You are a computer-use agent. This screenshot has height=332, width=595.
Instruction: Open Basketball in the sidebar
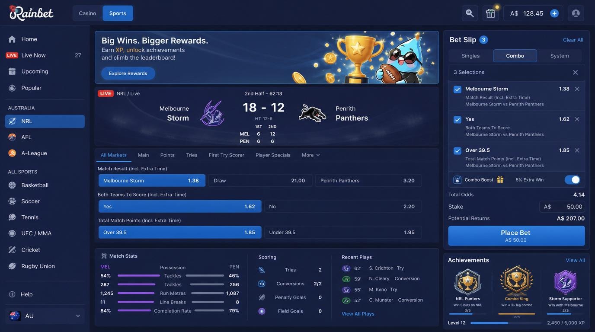coord(45,185)
